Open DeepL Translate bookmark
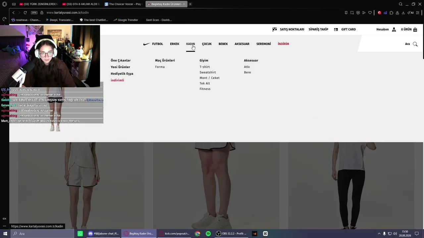Image resolution: width=424 pixels, height=238 pixels. coord(59,20)
